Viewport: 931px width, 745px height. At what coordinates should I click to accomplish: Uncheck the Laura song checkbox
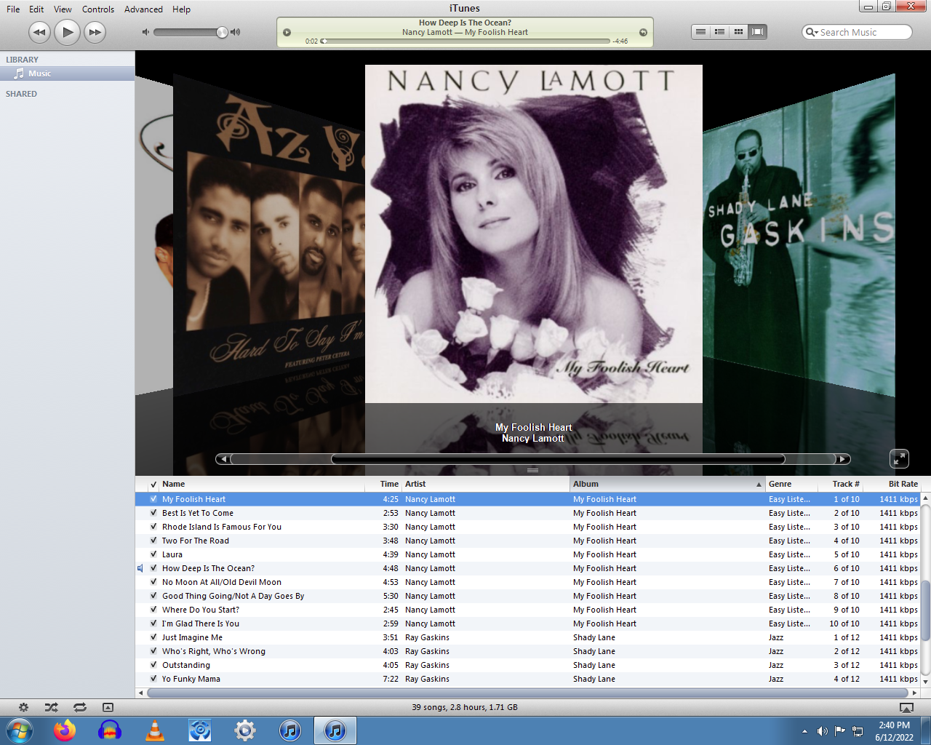click(153, 554)
